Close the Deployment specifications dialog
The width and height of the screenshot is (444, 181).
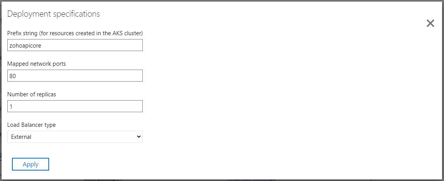point(430,24)
